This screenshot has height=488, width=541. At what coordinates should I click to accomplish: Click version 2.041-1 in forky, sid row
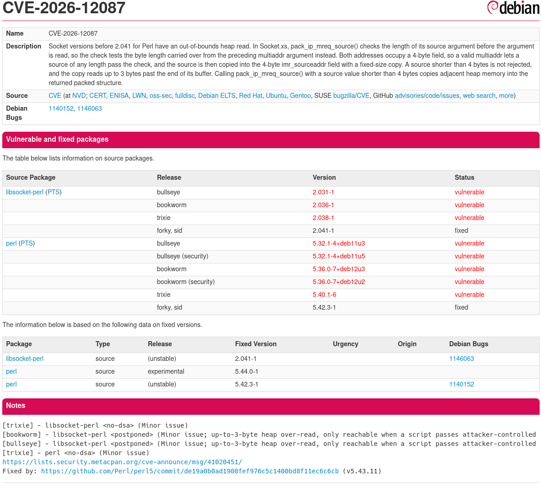pos(323,231)
